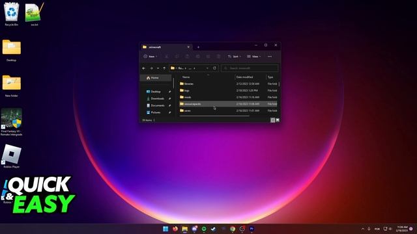Screen dimensions: 417x234
Task: Click the Cut icon in Explorer toolbar
Action: pos(167,57)
